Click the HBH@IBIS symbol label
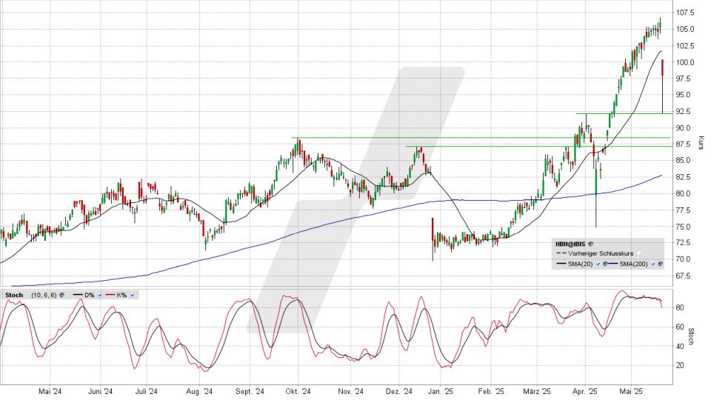Image resolution: width=711 pixels, height=400 pixels. (x=570, y=244)
